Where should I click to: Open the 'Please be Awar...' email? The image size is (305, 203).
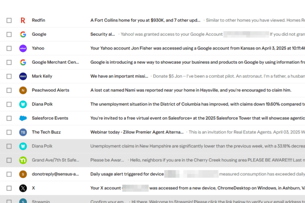(107, 160)
